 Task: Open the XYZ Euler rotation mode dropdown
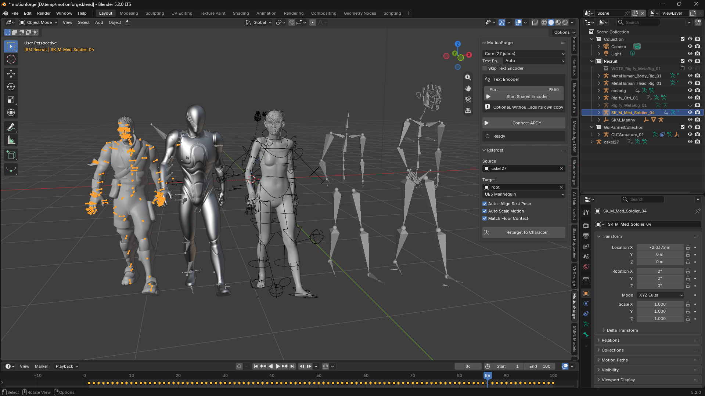coord(660,295)
